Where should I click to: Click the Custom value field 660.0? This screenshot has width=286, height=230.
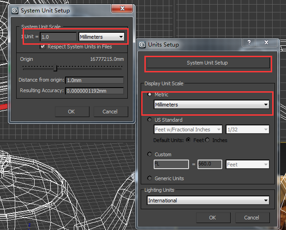[210, 165]
